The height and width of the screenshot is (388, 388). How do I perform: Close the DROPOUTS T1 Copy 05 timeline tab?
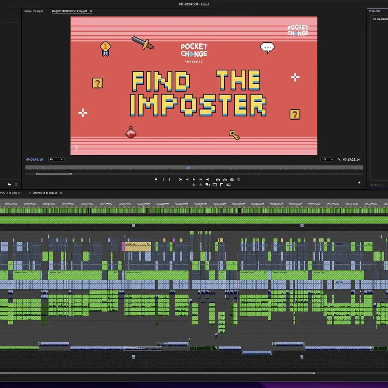pyautogui.click(x=30, y=193)
